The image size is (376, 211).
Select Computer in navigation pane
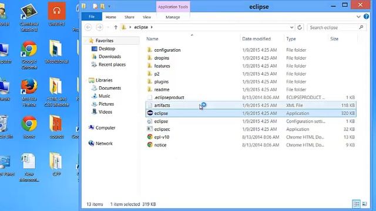(x=106, y=128)
